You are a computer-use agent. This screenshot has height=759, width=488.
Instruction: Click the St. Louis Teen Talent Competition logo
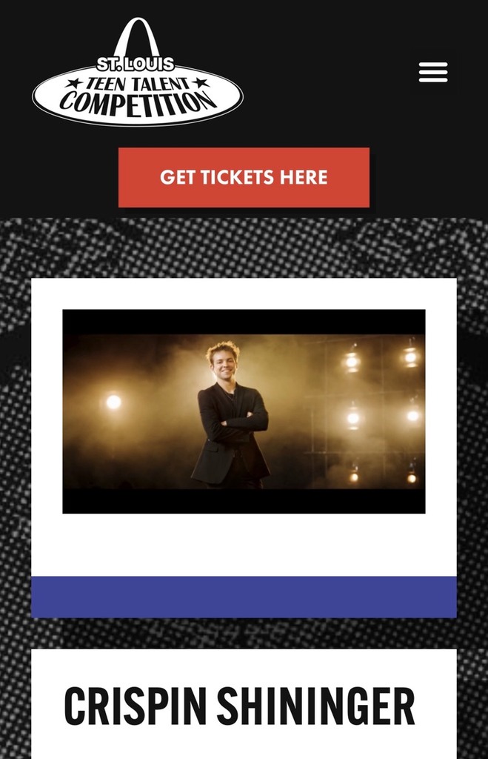click(x=138, y=72)
